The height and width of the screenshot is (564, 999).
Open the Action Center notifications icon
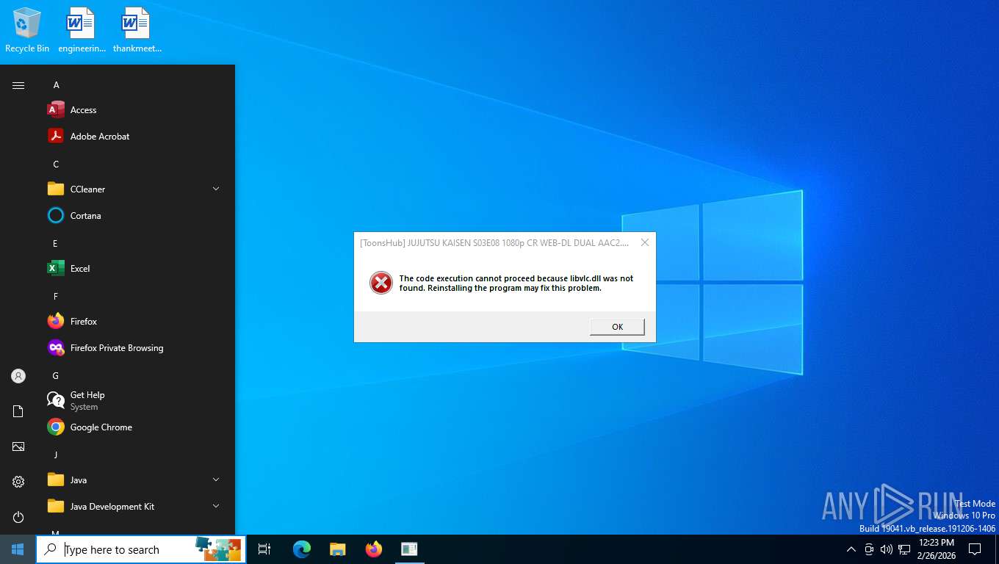975,549
